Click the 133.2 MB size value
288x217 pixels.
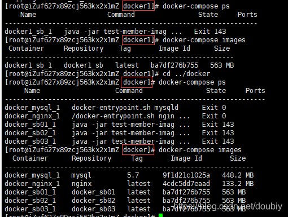click(238, 184)
